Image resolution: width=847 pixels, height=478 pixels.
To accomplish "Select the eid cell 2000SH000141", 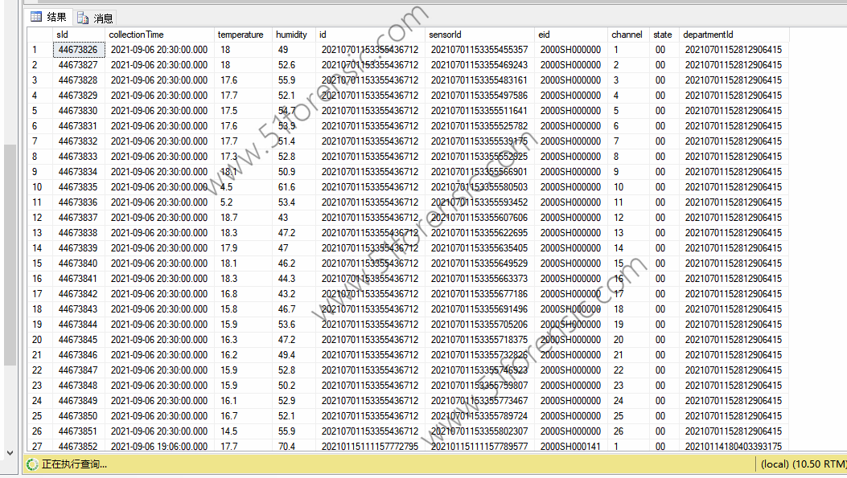I will tap(570, 447).
